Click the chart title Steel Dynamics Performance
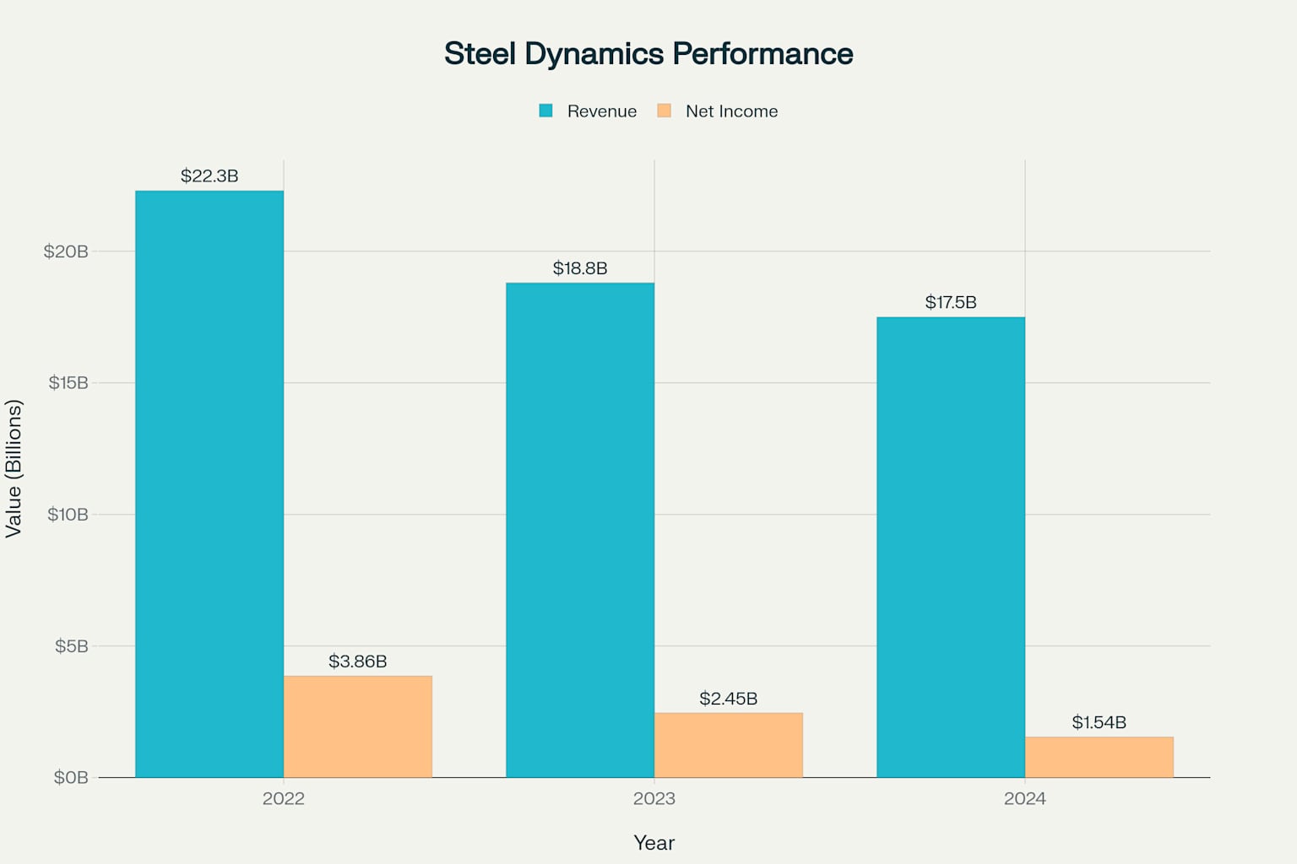The height and width of the screenshot is (864, 1297). point(648,52)
